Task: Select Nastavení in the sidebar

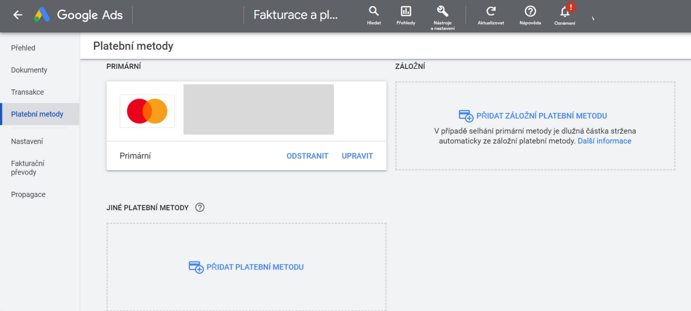Action: (27, 141)
